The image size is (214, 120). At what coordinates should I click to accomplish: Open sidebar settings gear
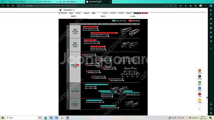point(211,113)
